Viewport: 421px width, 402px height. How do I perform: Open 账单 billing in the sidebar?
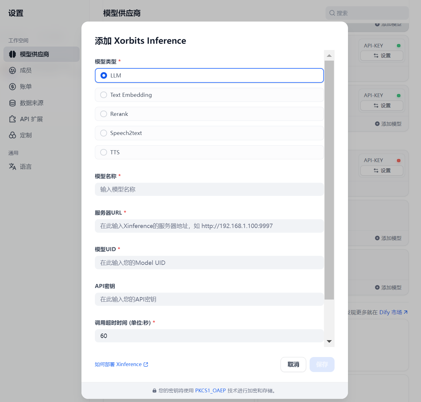pos(42,87)
